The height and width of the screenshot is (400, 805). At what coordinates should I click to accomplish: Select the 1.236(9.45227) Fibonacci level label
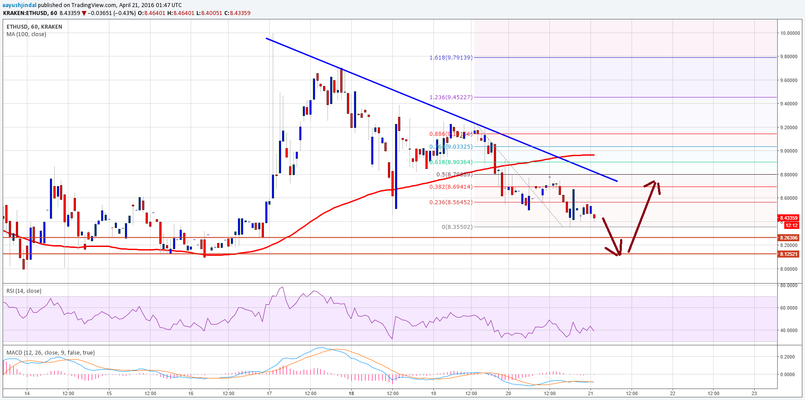(451, 97)
